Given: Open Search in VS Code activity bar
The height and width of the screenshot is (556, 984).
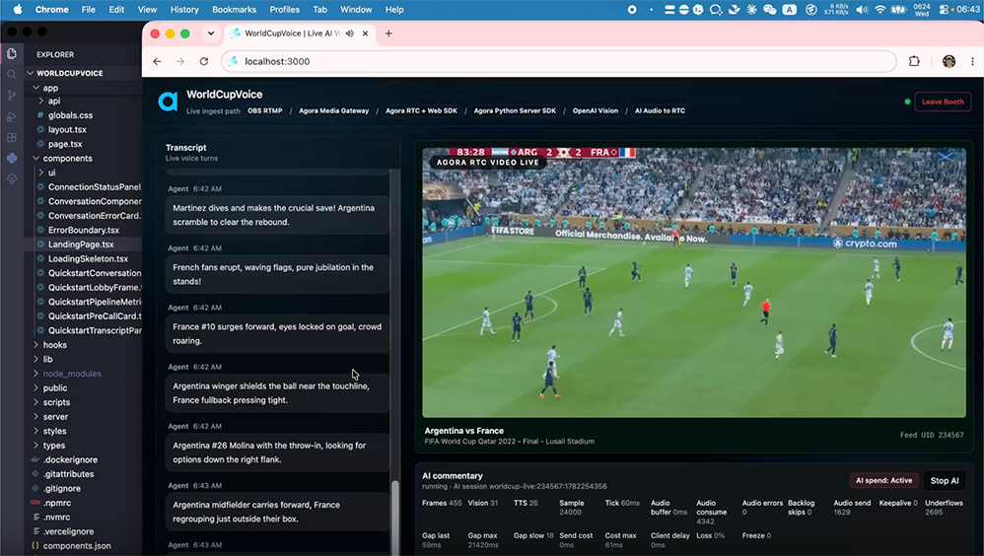Looking at the screenshot, I should [x=11, y=75].
